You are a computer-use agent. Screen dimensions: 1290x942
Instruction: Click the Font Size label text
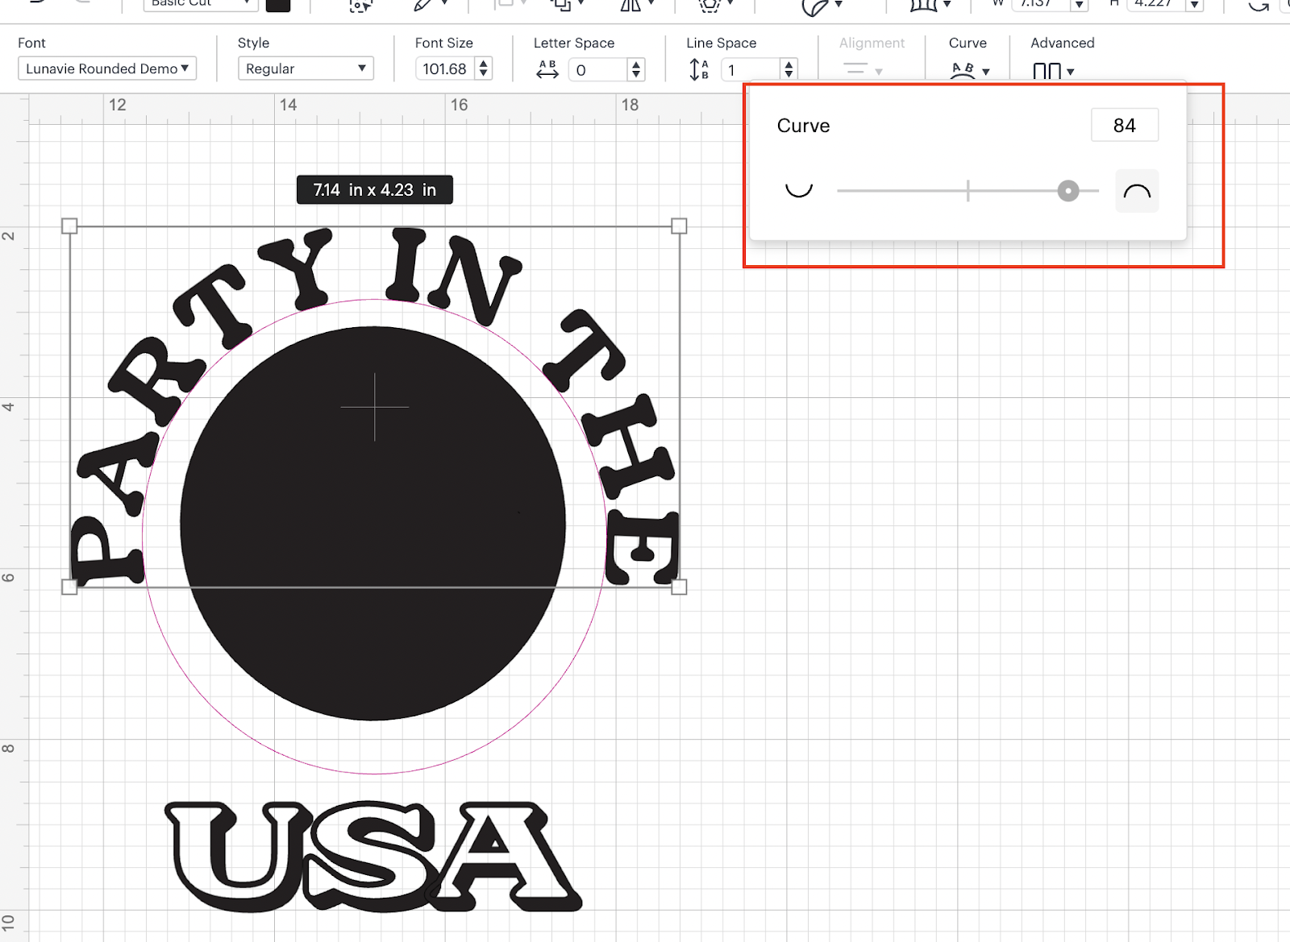click(x=444, y=43)
